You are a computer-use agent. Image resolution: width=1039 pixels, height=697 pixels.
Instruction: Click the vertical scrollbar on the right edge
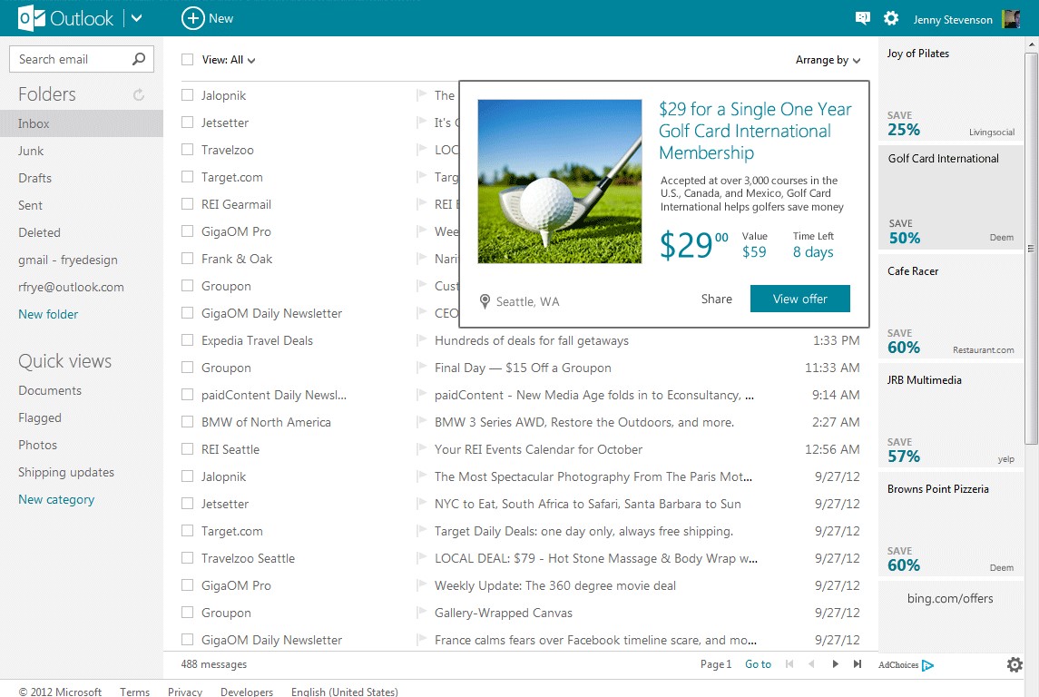(1031, 249)
